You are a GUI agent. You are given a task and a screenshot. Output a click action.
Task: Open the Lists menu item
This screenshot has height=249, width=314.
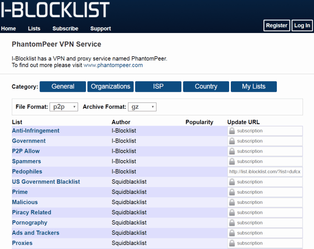(34, 29)
